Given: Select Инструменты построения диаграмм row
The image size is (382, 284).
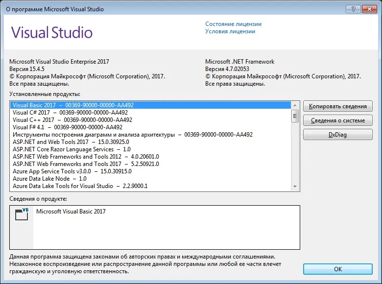Looking at the screenshot, I should click(150, 135).
